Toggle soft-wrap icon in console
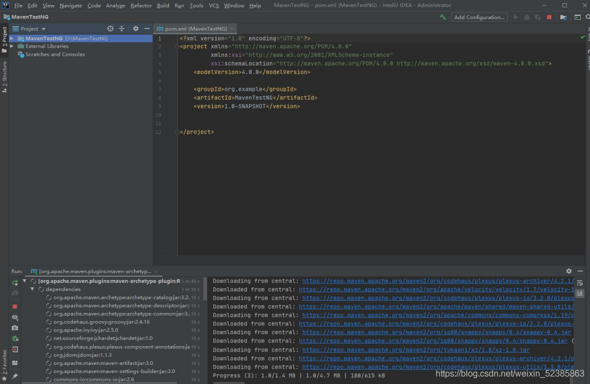The width and height of the screenshot is (590, 384). coord(580,283)
